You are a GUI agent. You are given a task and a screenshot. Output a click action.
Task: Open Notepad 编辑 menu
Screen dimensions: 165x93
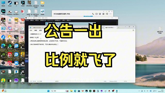click(36, 30)
